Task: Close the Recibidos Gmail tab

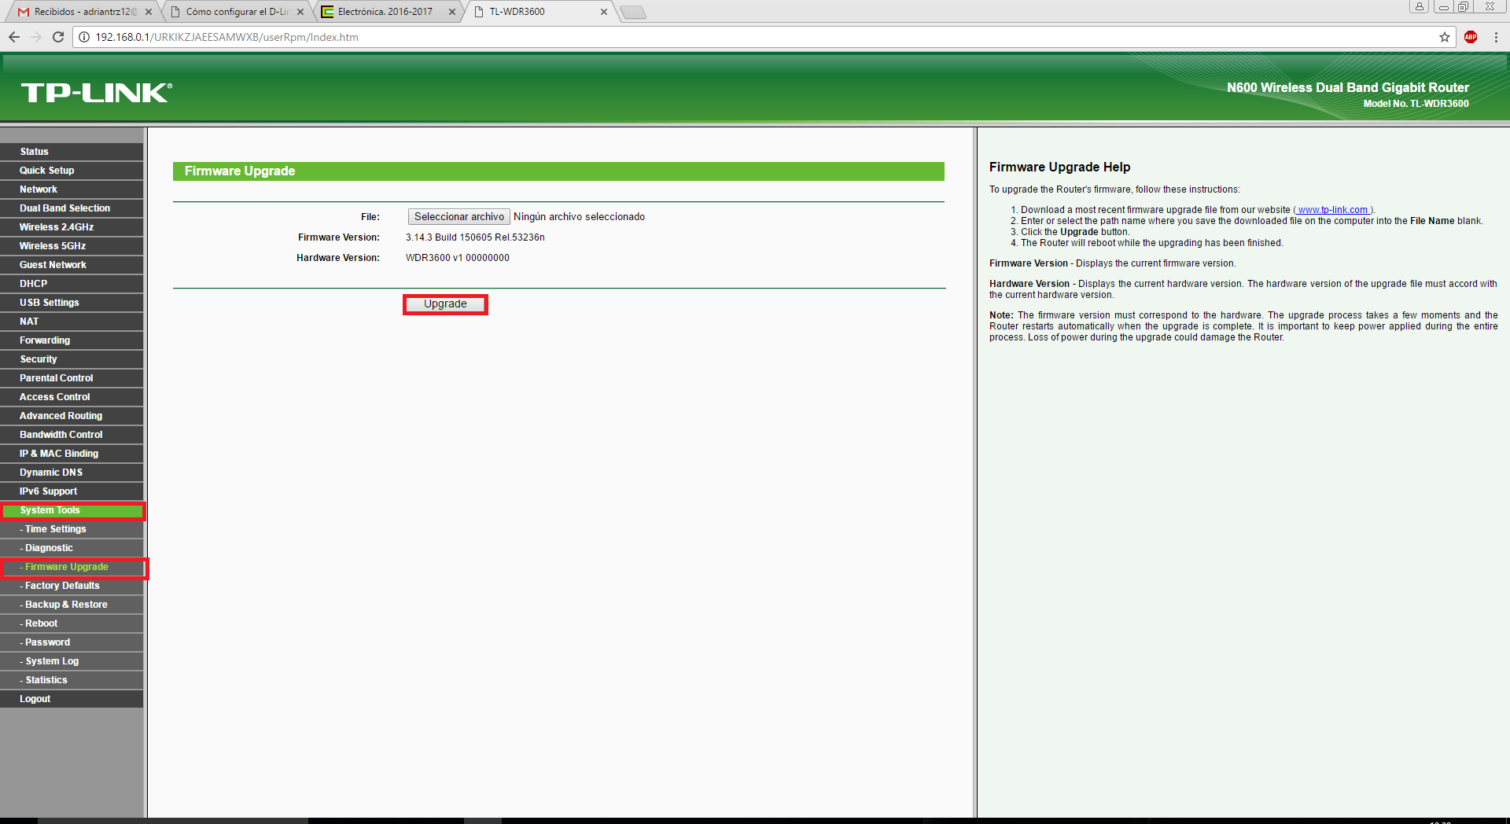Action: point(148,12)
